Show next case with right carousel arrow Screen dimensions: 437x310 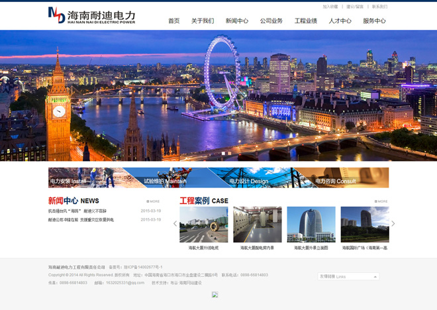[393, 224]
